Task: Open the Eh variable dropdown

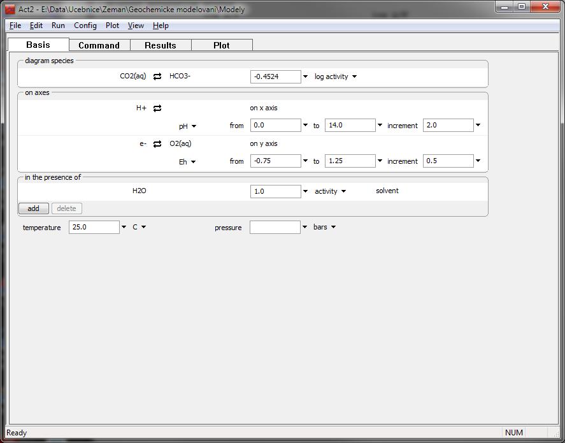Action: pos(187,162)
